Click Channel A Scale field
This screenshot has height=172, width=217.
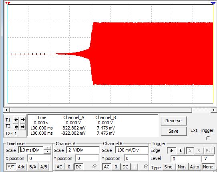(83, 150)
